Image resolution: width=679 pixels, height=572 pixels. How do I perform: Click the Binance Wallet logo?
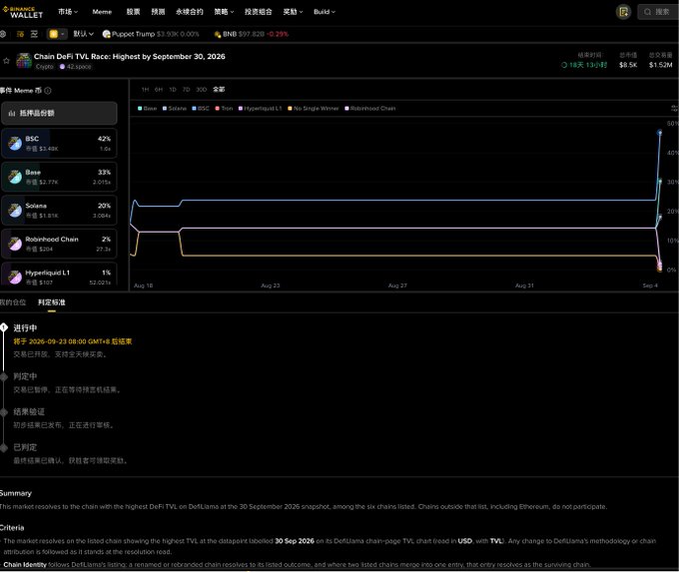(x=23, y=12)
